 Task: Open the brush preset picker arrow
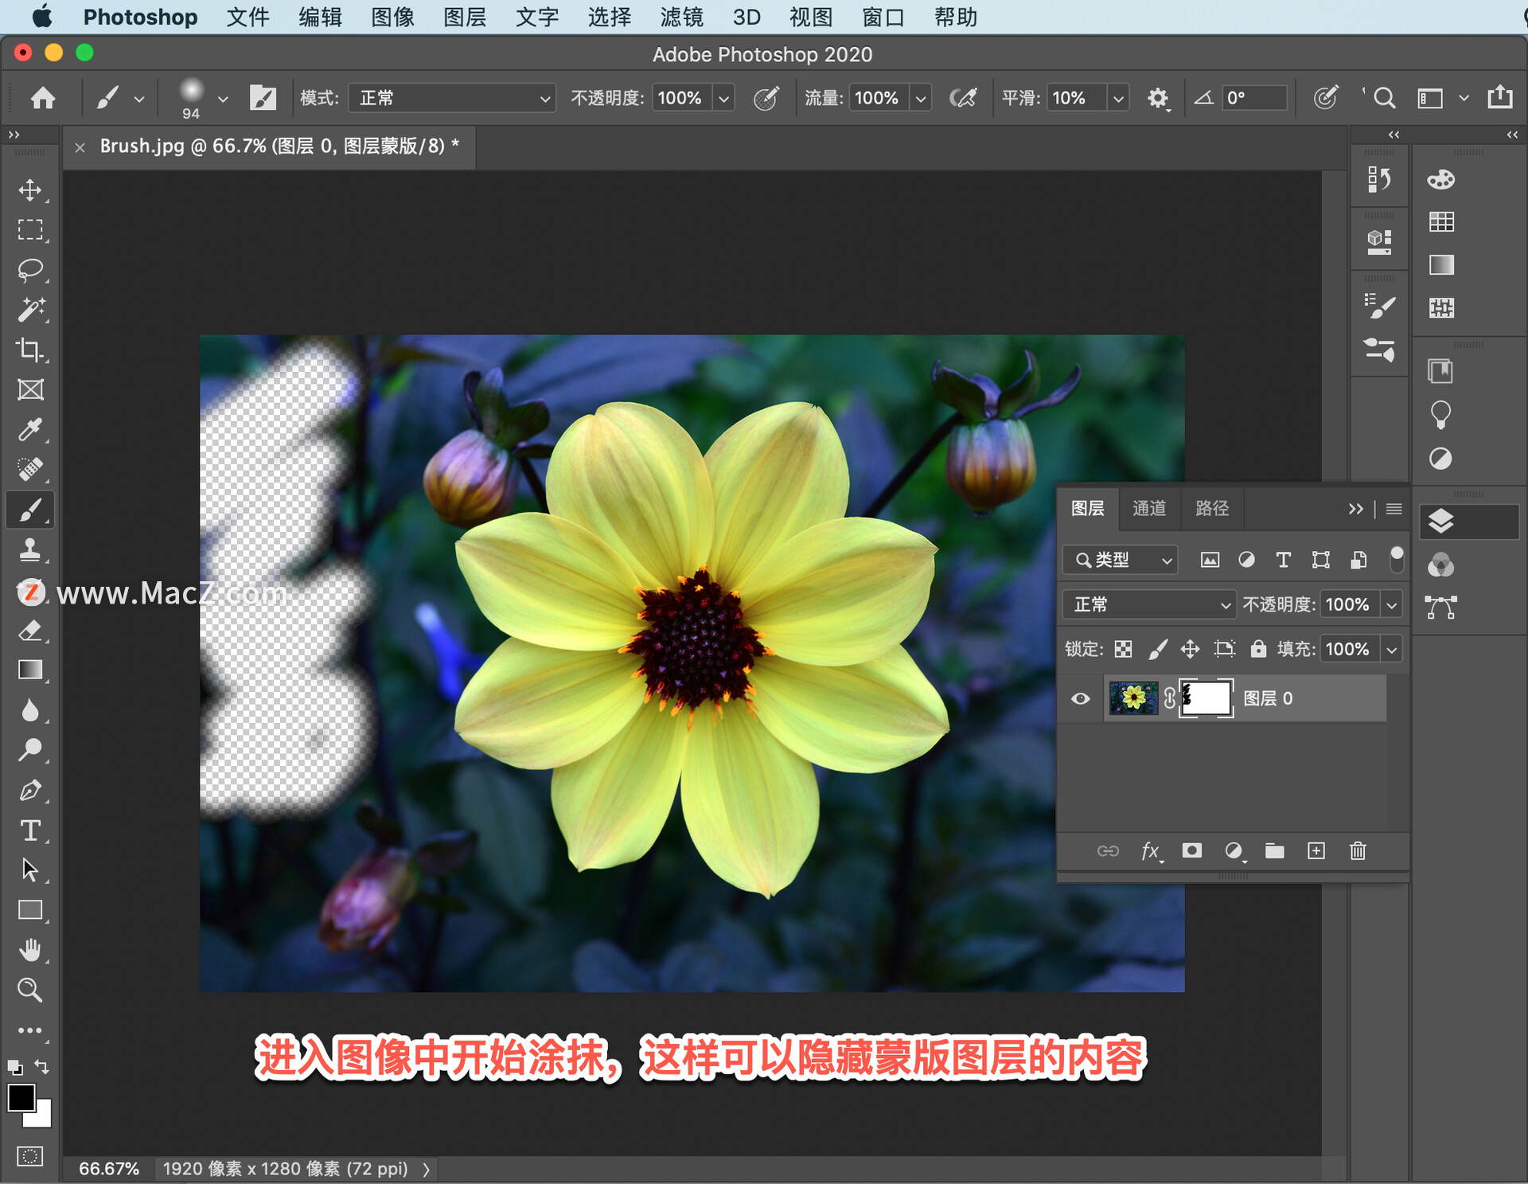coord(223,99)
